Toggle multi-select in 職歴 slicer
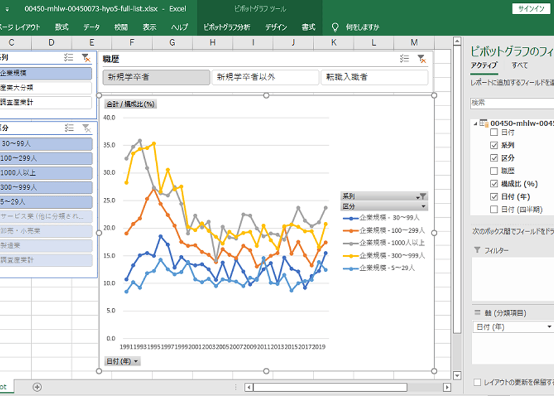This screenshot has width=554, height=396. pos(404,59)
